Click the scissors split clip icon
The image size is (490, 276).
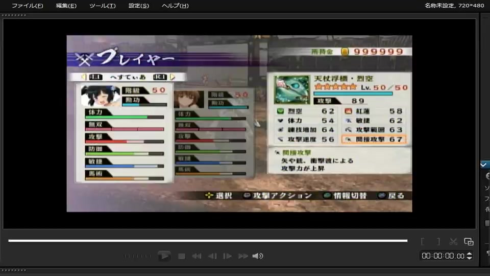[453, 241]
